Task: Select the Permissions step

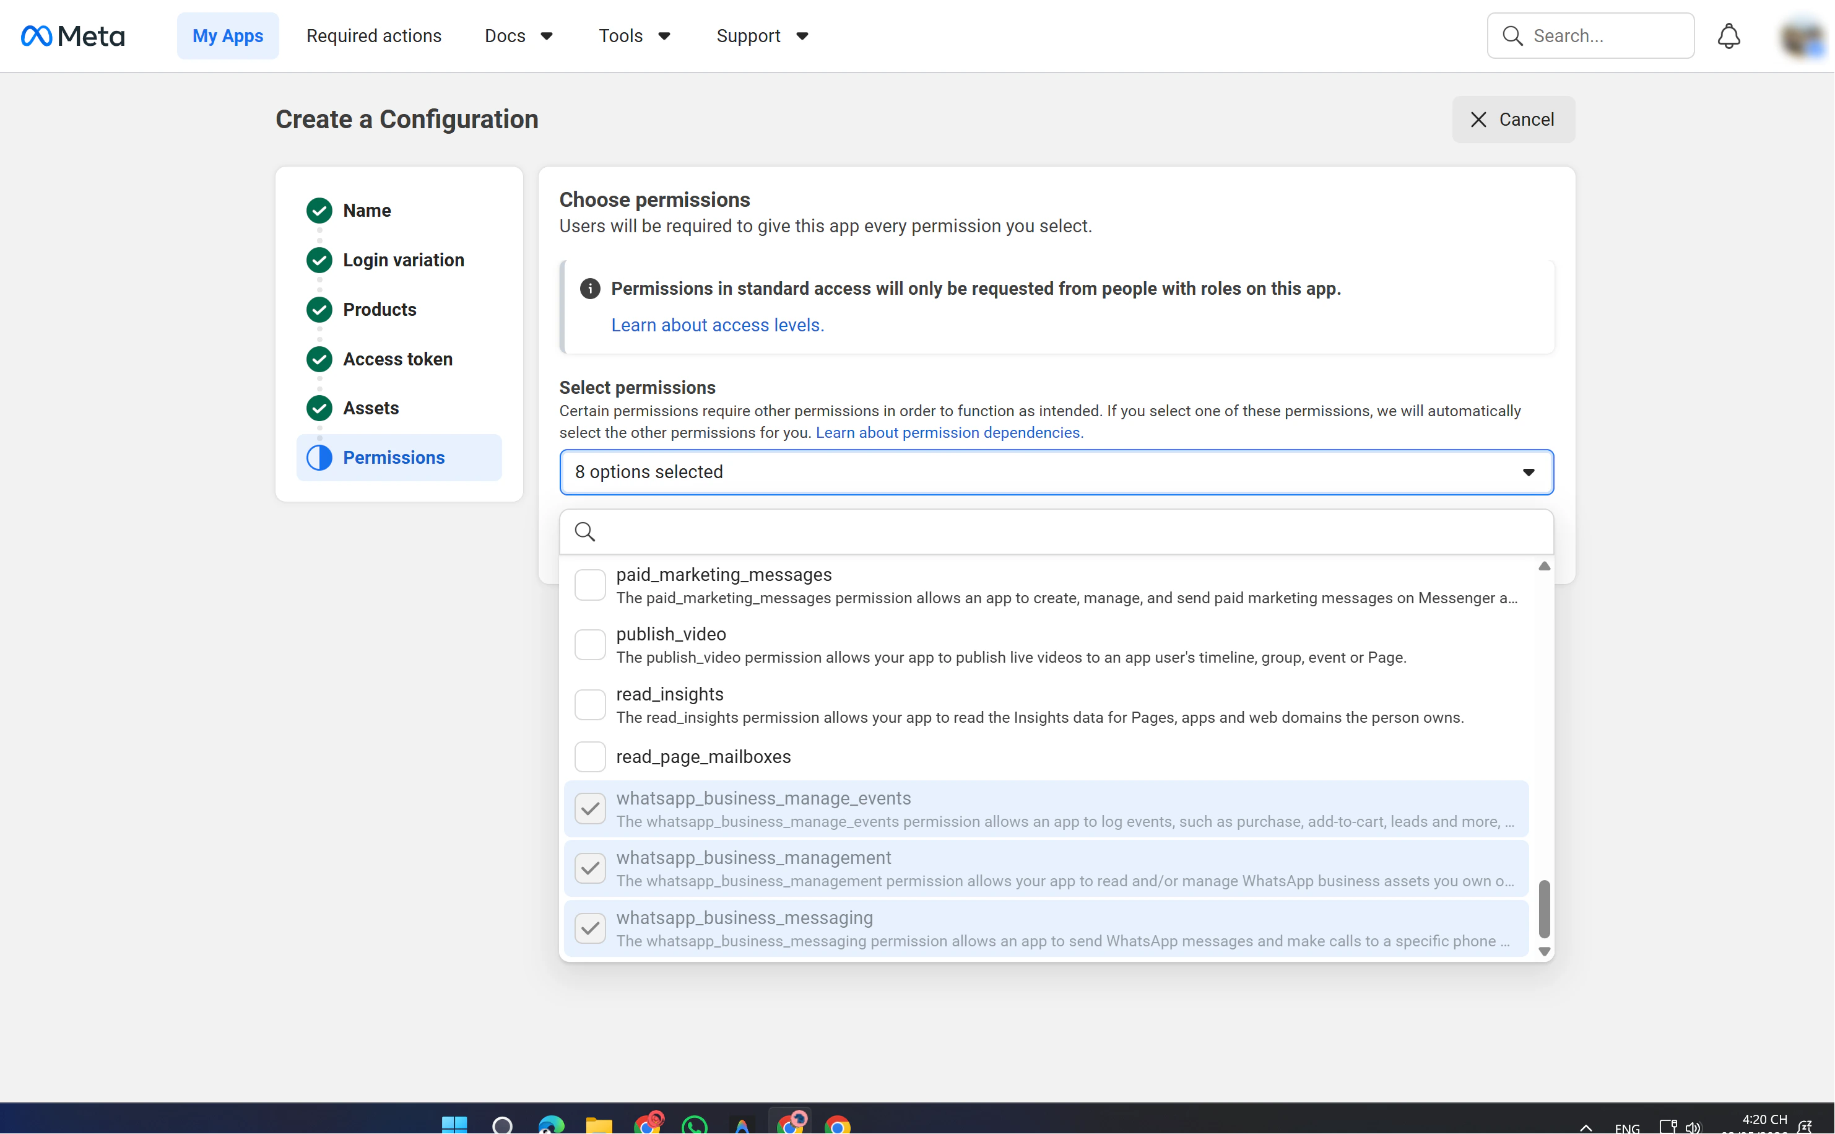Action: point(399,458)
